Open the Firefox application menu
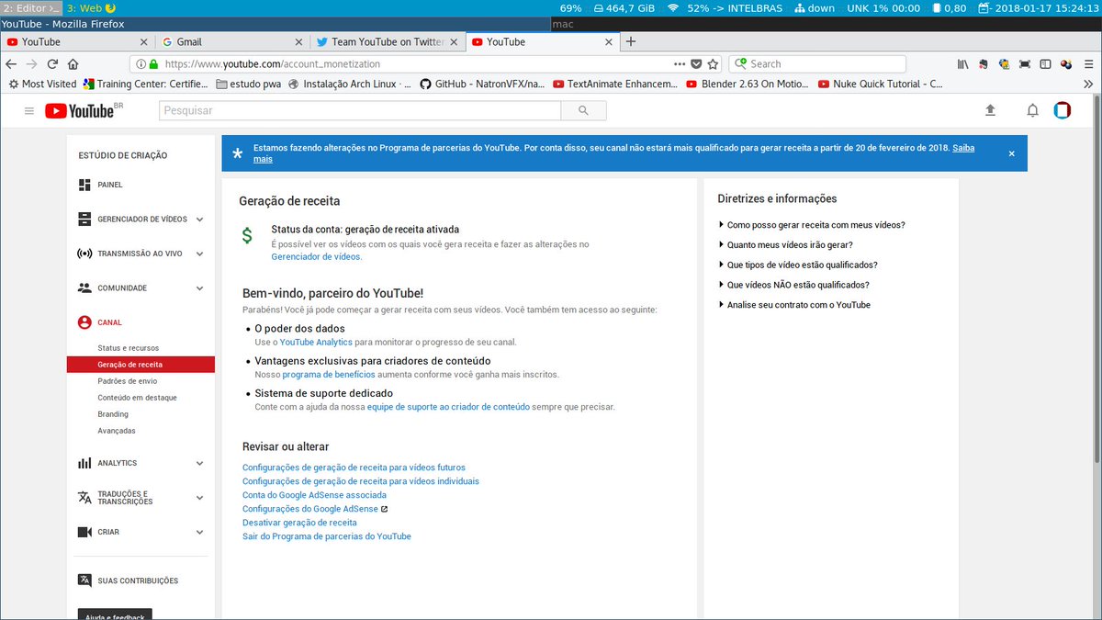This screenshot has width=1102, height=620. click(1087, 64)
